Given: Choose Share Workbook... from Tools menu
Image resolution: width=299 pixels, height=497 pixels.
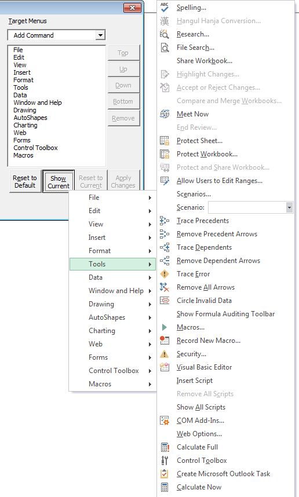Looking at the screenshot, I should pos(226,61).
